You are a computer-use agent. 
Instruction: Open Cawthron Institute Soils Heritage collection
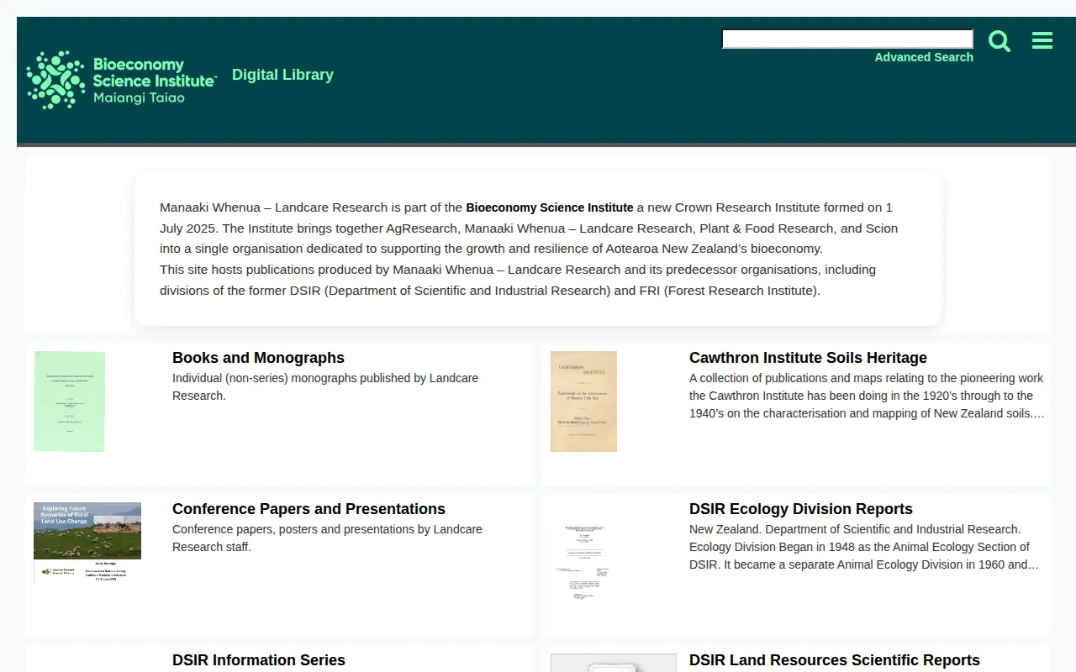808,358
